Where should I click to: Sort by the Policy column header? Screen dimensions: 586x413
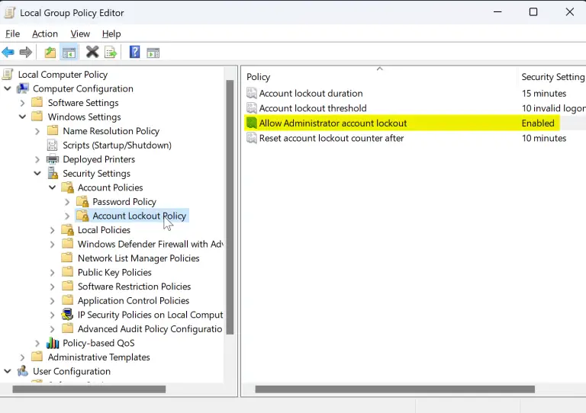pos(379,76)
